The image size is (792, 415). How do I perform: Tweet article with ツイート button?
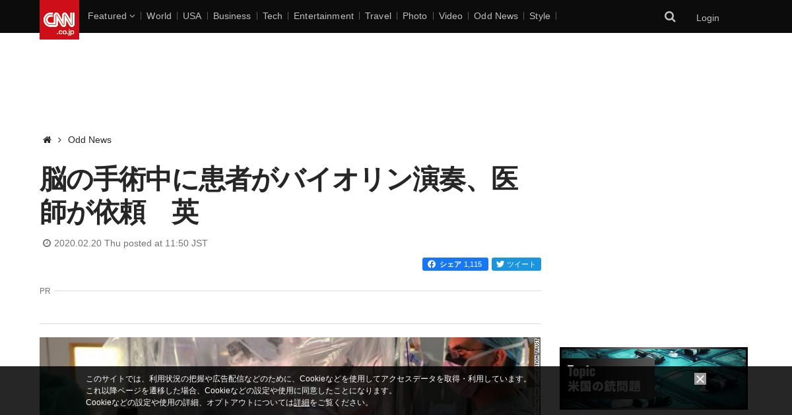click(x=516, y=264)
